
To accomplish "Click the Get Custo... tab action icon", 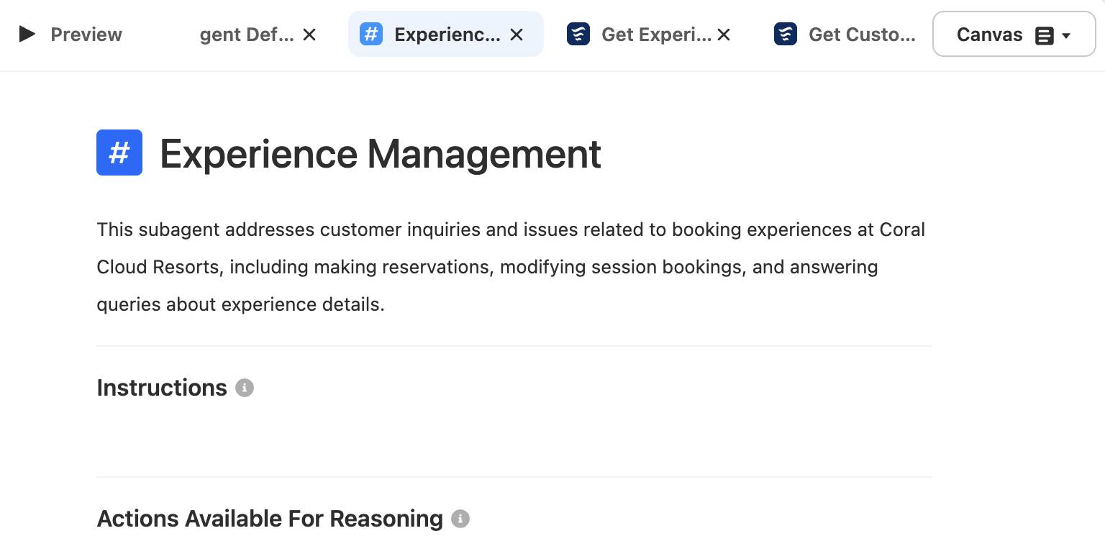I will coord(786,34).
